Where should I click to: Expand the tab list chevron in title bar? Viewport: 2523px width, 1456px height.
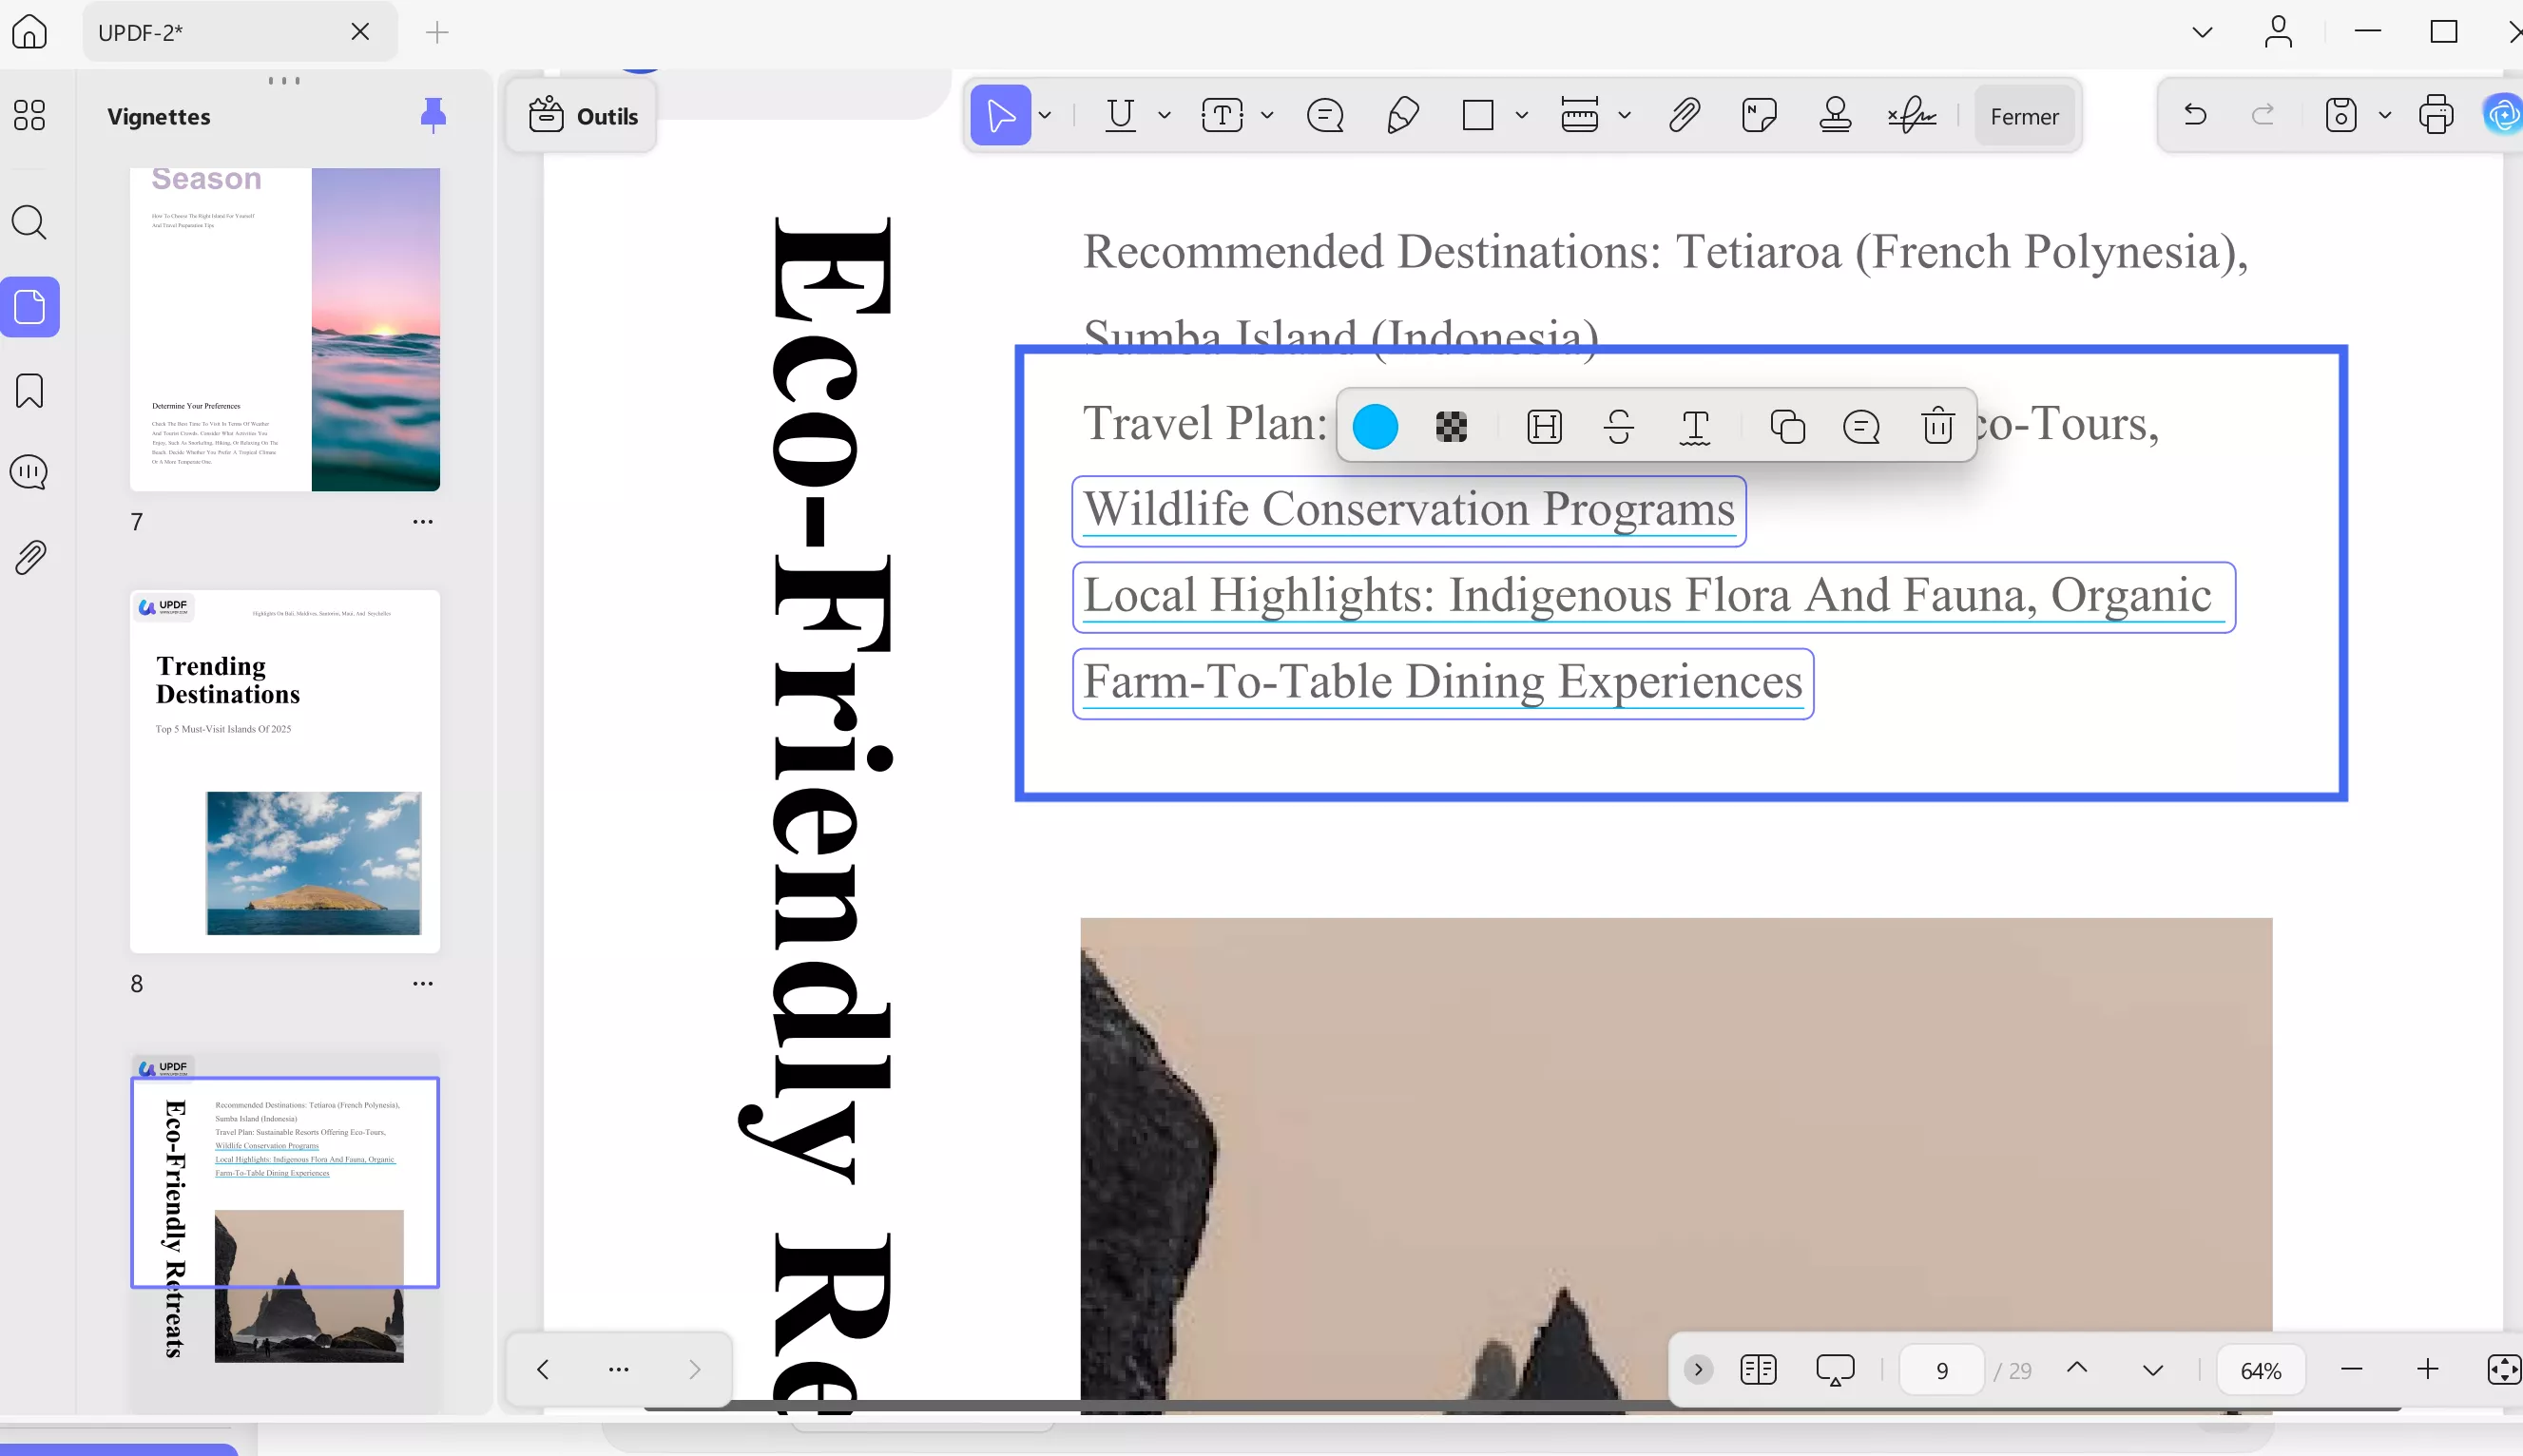click(2202, 32)
